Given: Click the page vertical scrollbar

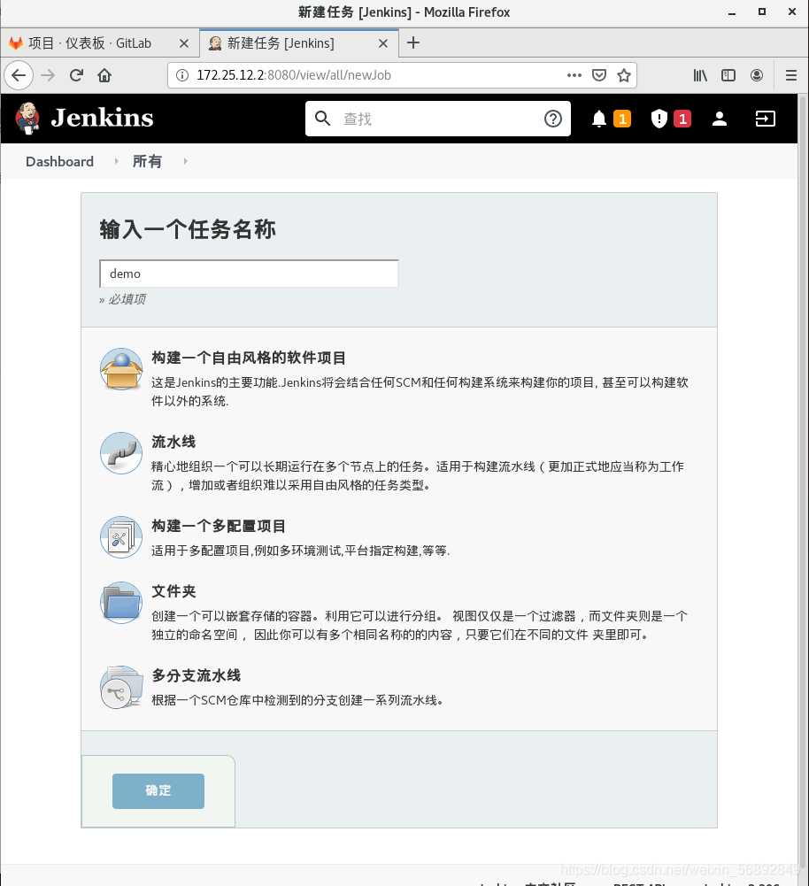Looking at the screenshot, I should (802, 481).
